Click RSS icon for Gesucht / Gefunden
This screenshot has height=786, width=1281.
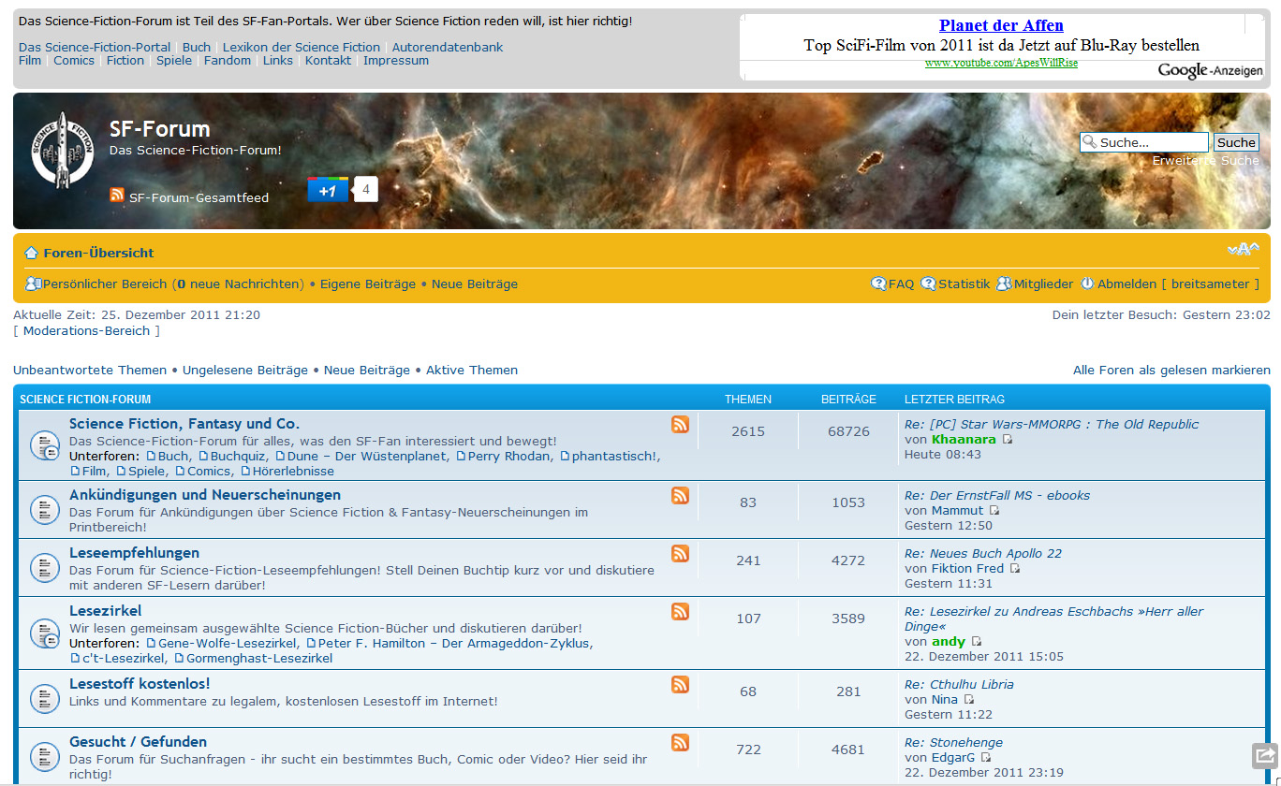[680, 743]
